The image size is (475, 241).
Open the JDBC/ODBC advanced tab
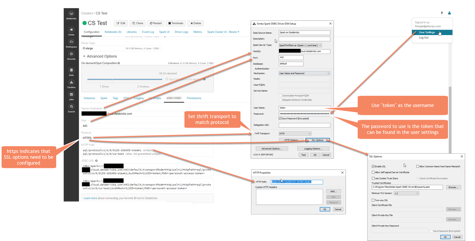pos(174,98)
